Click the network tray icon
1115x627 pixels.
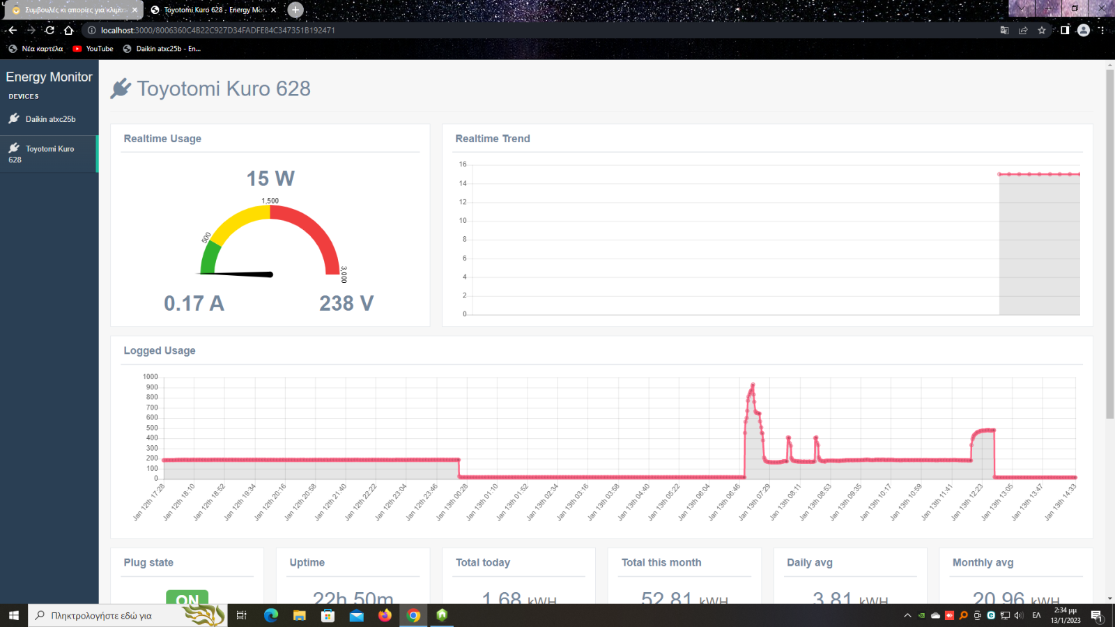(1005, 615)
